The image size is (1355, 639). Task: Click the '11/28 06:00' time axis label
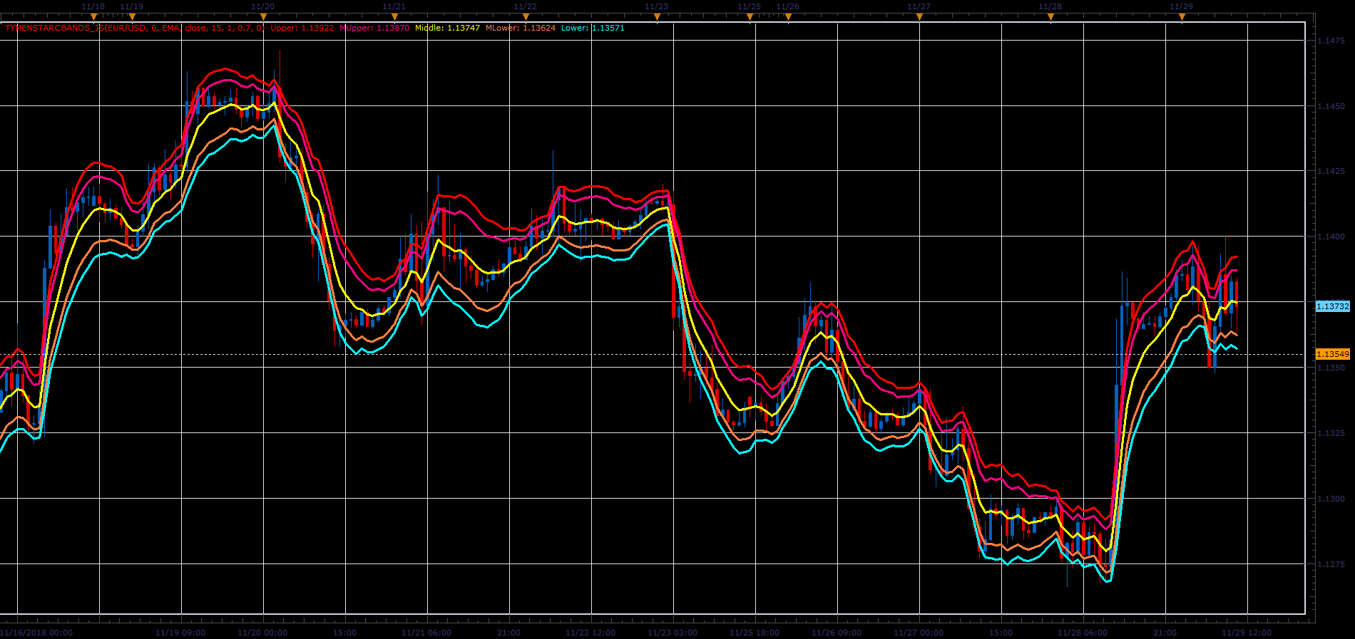pyautogui.click(x=1083, y=633)
